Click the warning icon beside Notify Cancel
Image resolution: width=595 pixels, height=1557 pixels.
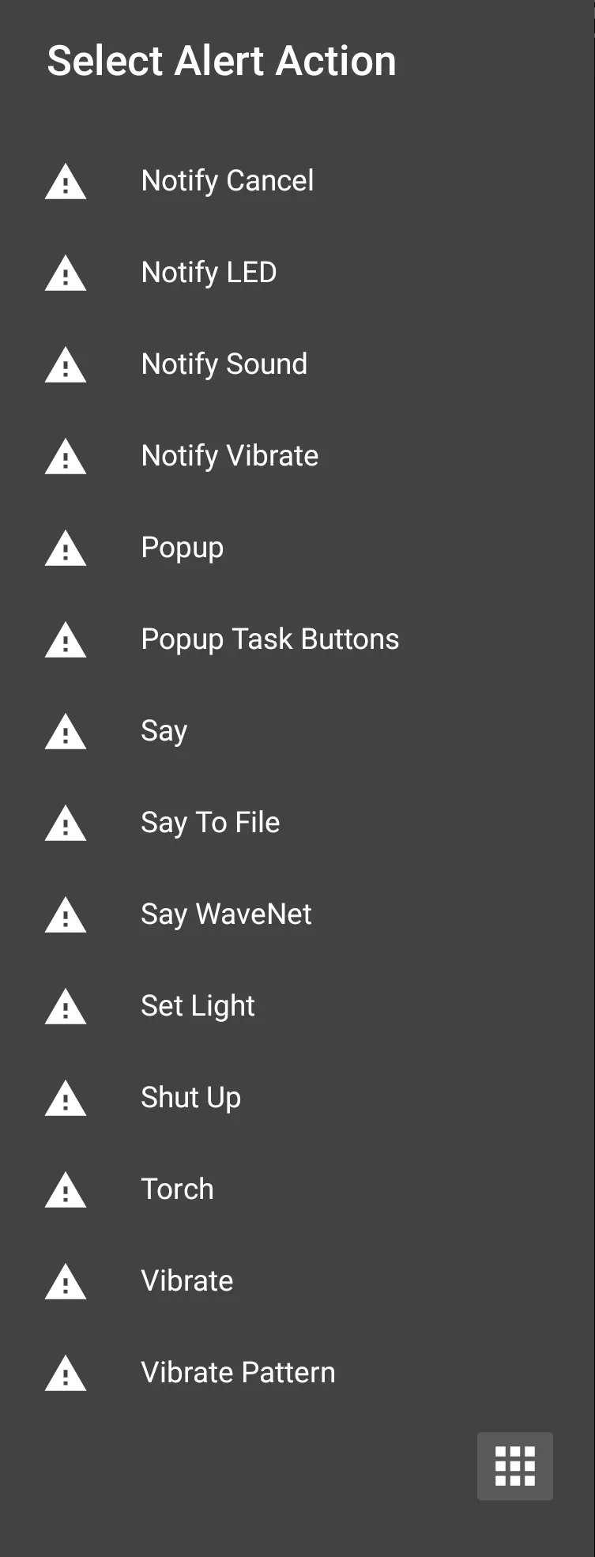[x=66, y=182]
